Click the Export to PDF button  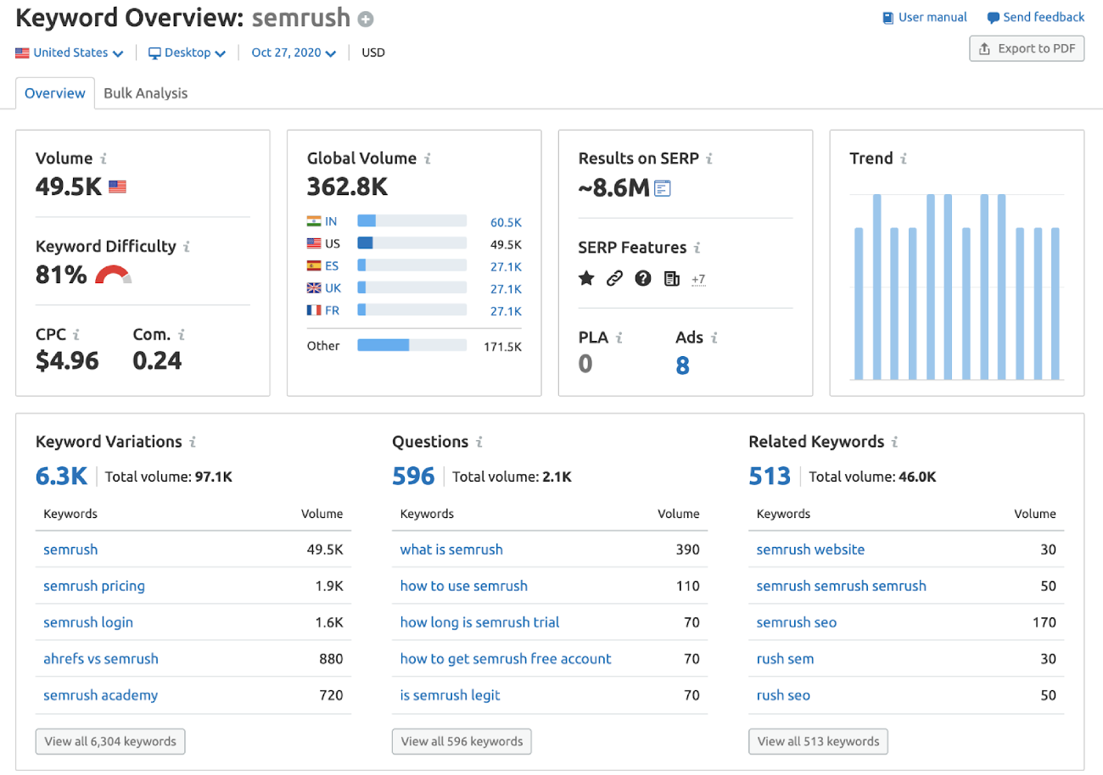click(x=1027, y=48)
